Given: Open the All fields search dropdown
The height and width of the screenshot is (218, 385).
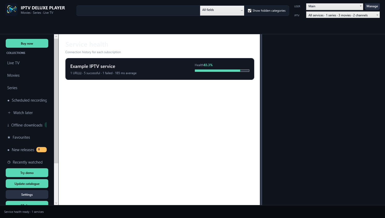Looking at the screenshot, I should tap(222, 11).
